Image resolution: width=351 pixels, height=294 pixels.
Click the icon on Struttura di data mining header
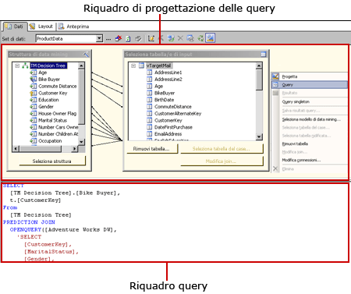(x=86, y=54)
